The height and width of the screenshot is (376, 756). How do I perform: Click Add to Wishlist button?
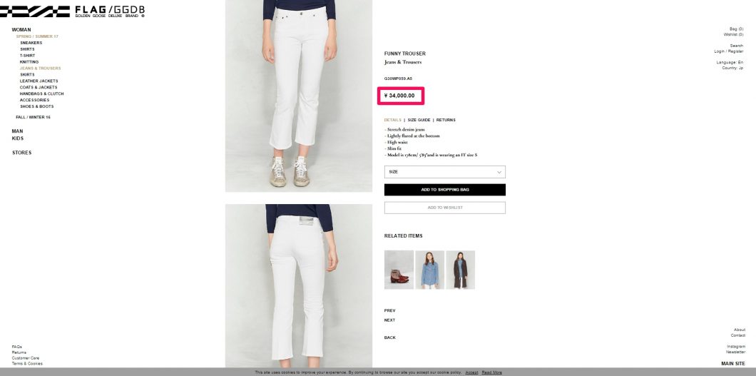(444, 208)
